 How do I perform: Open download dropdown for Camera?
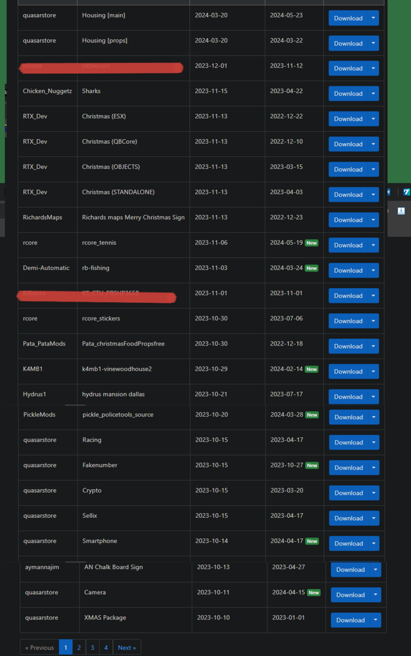376,595
